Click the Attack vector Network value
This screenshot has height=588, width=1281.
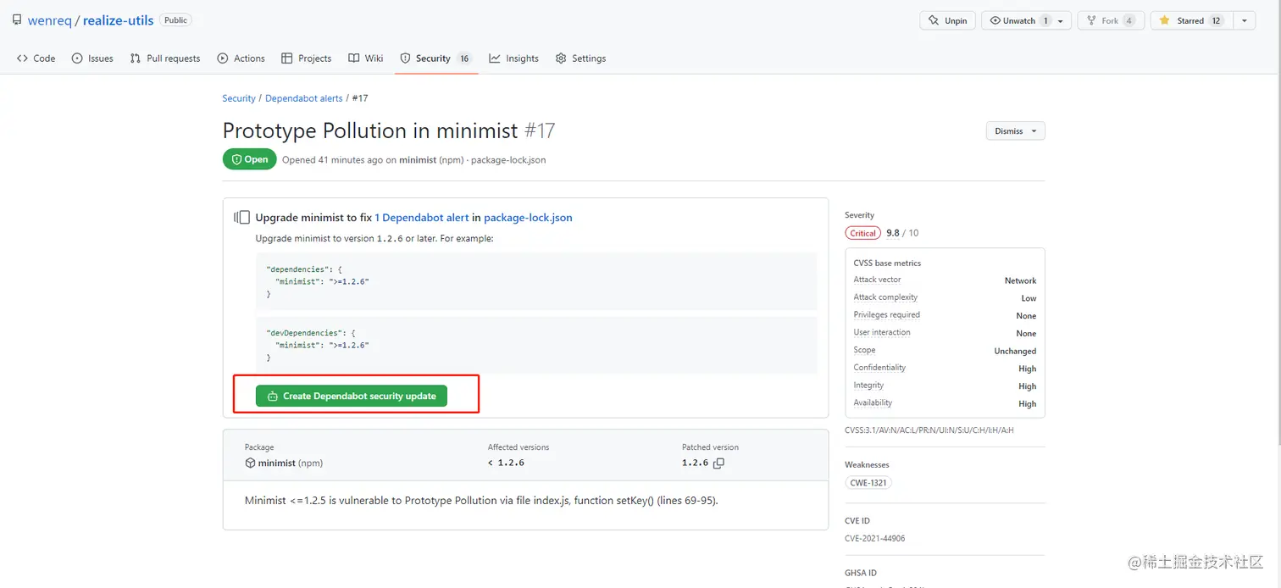[1020, 280]
